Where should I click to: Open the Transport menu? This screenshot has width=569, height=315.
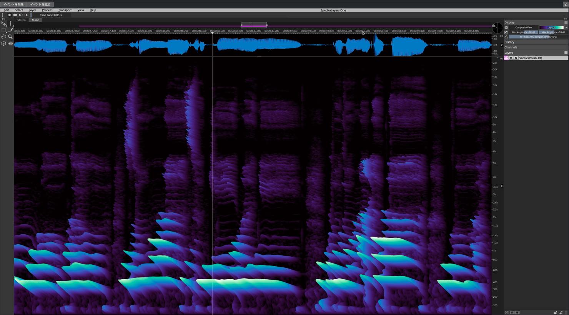[x=65, y=10]
